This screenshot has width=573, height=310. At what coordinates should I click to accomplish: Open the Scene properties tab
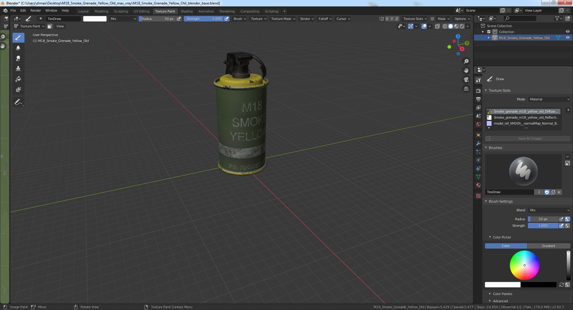point(478,116)
